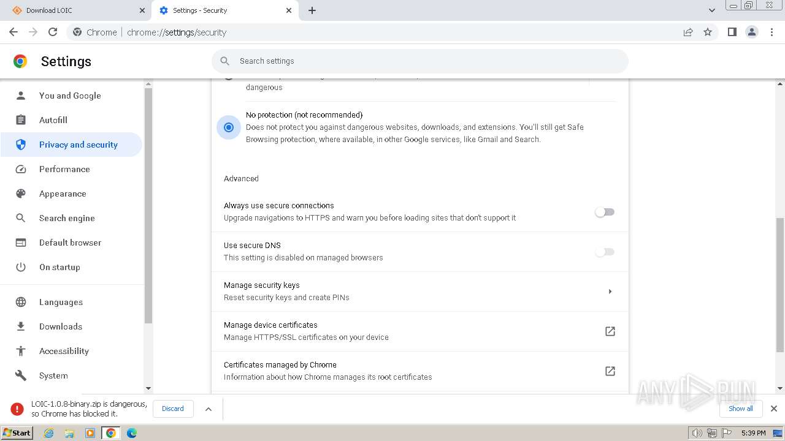Image resolution: width=785 pixels, height=441 pixels.
Task: Open Manage device certificates external link
Action: coord(610,331)
